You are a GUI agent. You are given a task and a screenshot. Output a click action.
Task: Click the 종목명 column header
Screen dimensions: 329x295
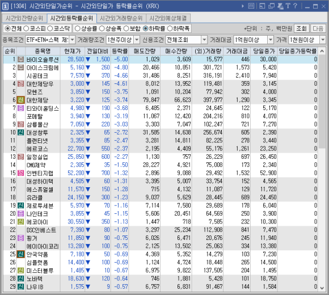pos(43,51)
